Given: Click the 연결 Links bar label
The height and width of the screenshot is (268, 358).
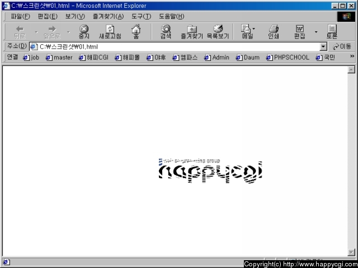Looking at the screenshot, I should click(12, 57).
